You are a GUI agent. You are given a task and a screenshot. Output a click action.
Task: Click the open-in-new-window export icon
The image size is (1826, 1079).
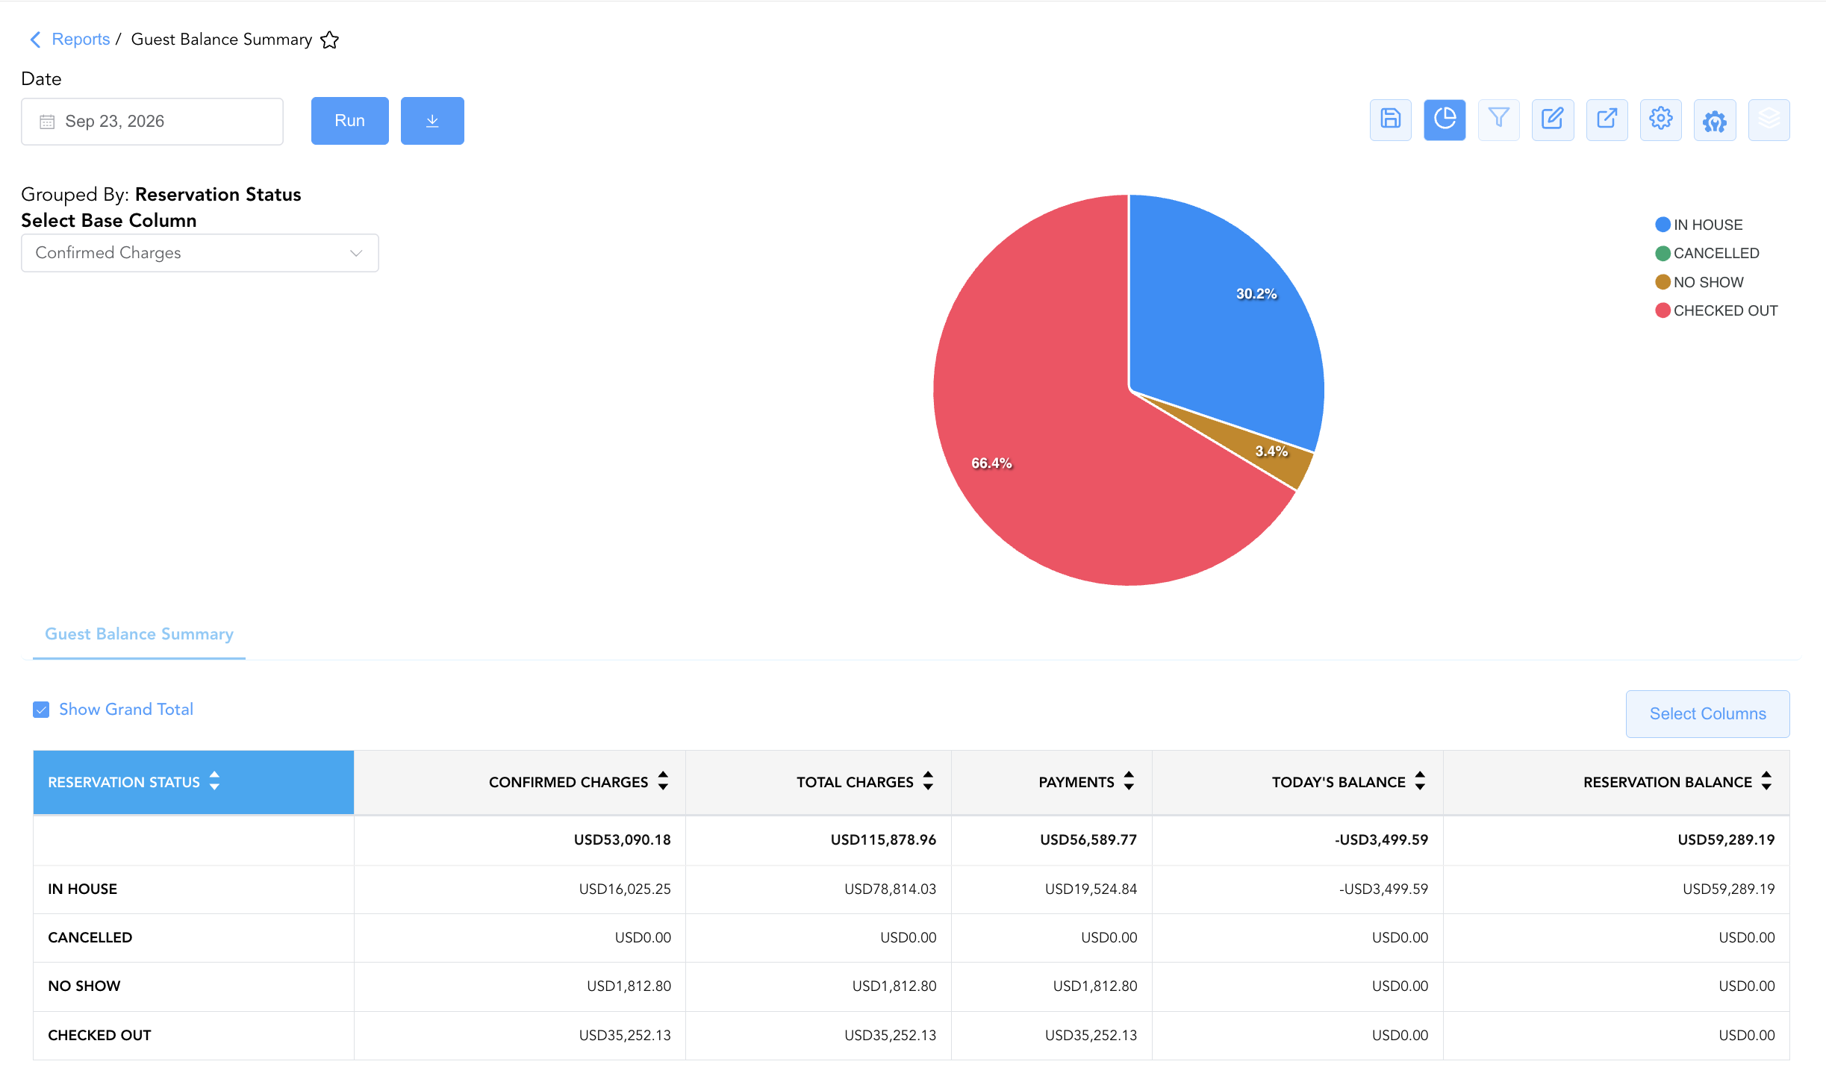[1607, 119]
